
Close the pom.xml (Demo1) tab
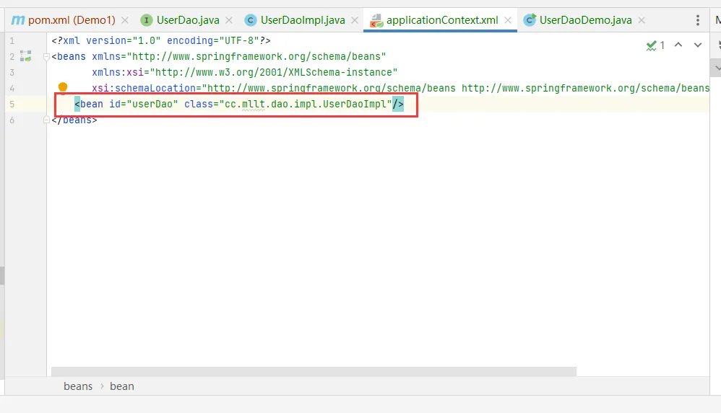(124, 20)
